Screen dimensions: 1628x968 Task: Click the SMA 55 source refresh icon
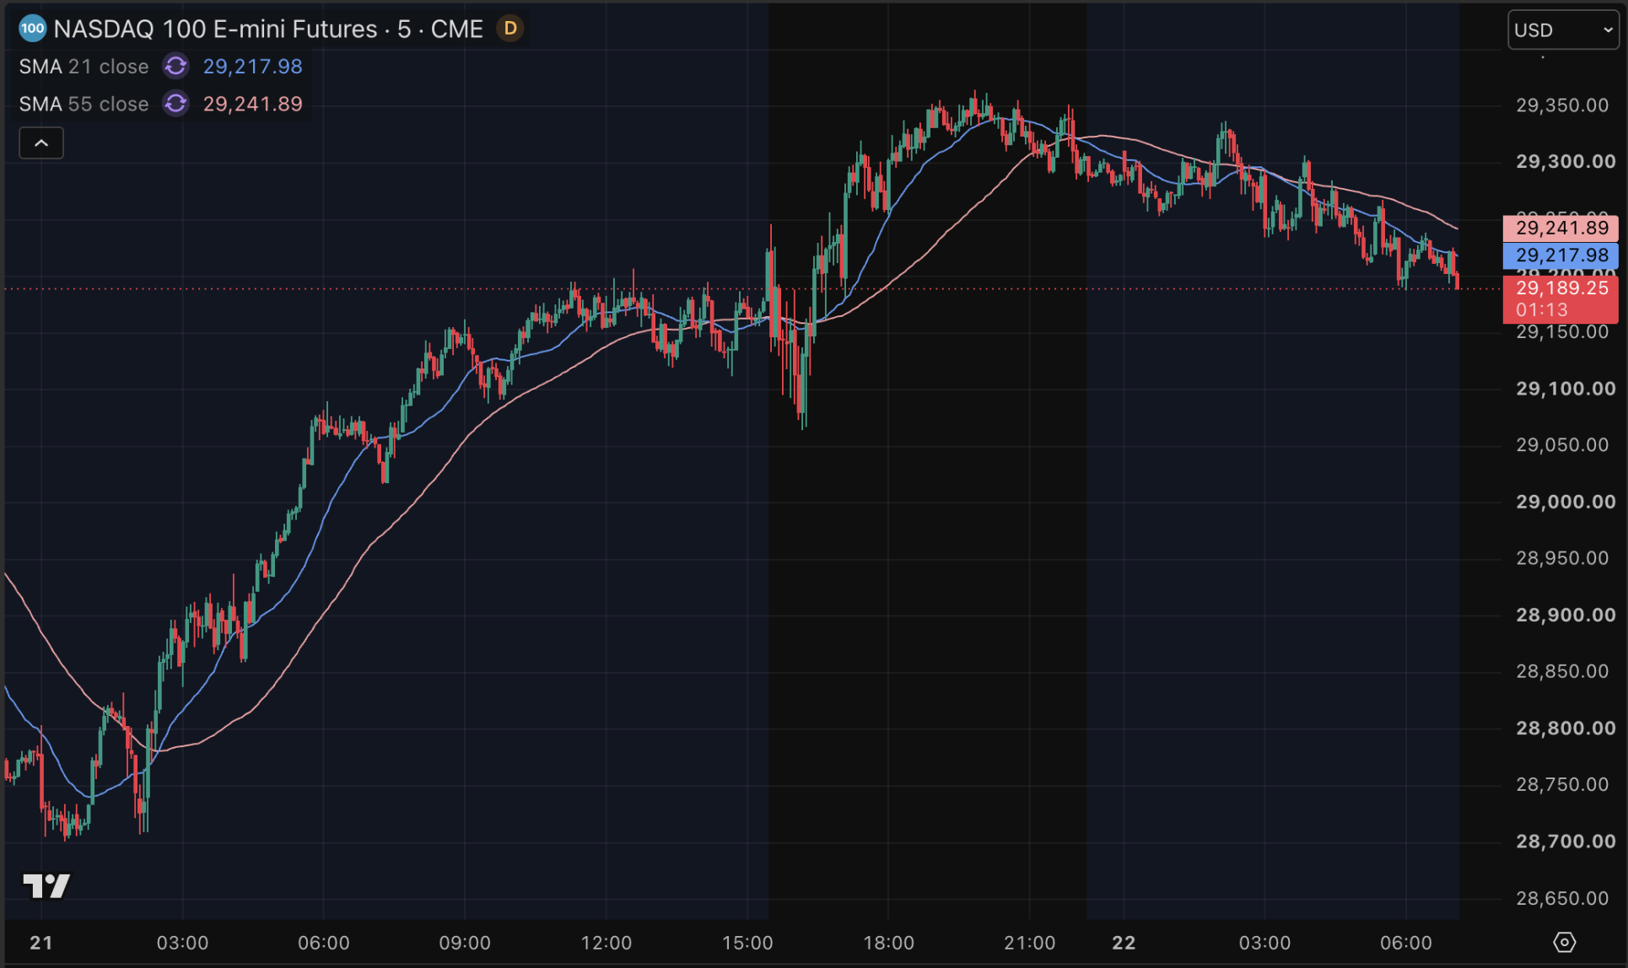[175, 104]
